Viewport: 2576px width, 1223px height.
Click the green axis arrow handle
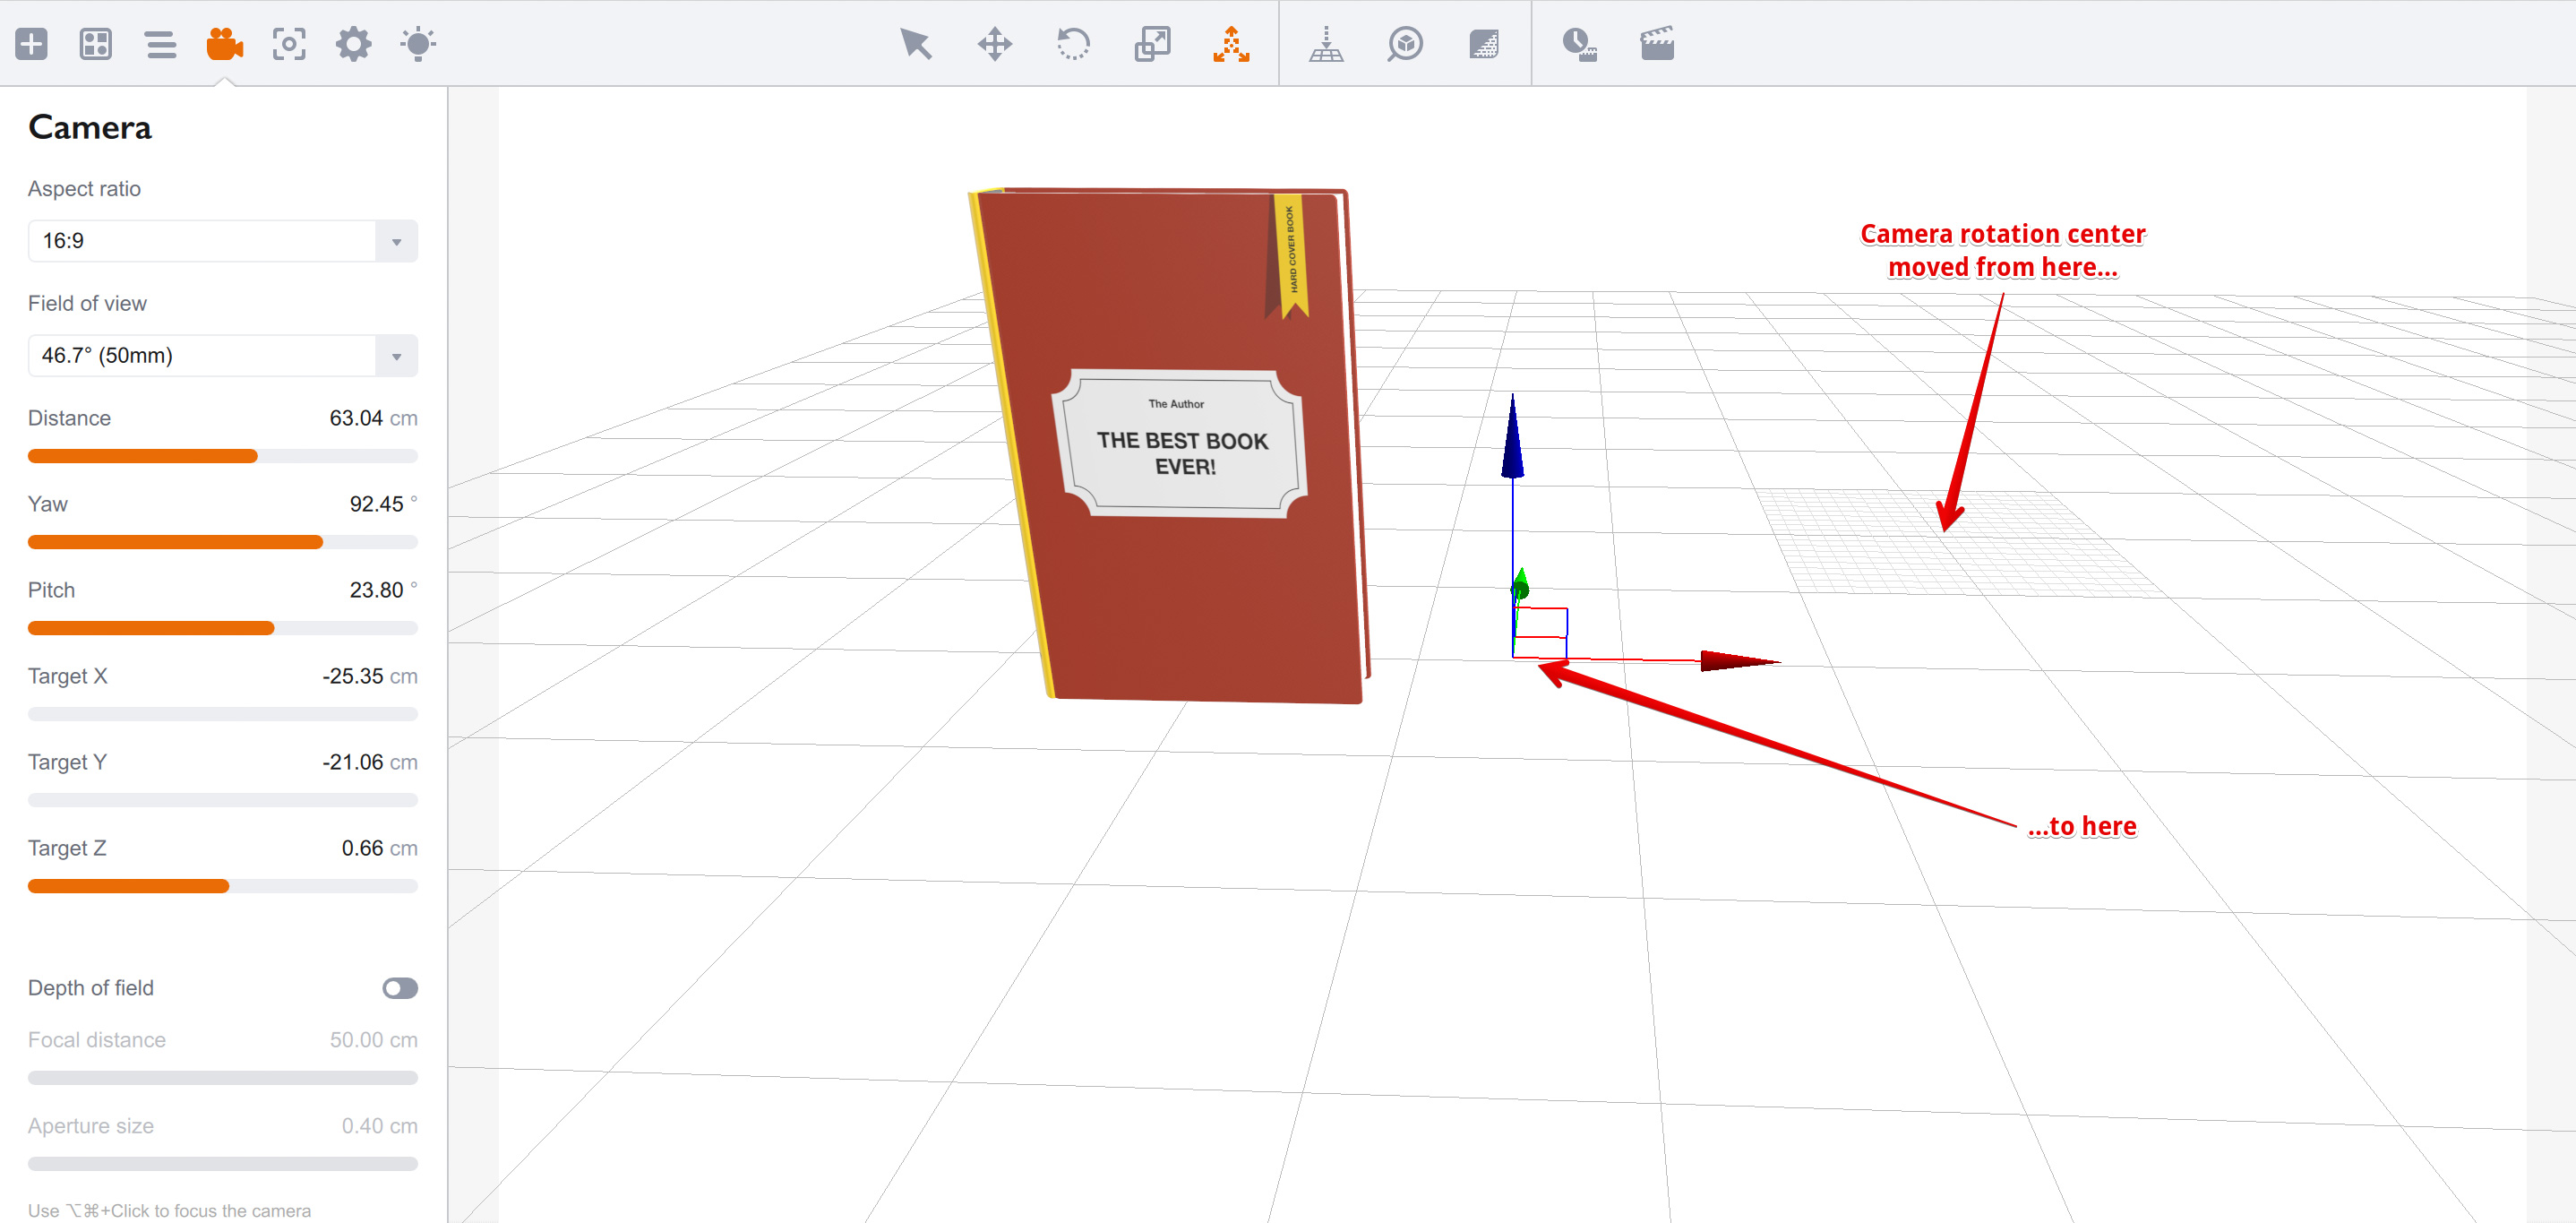pos(1520,583)
